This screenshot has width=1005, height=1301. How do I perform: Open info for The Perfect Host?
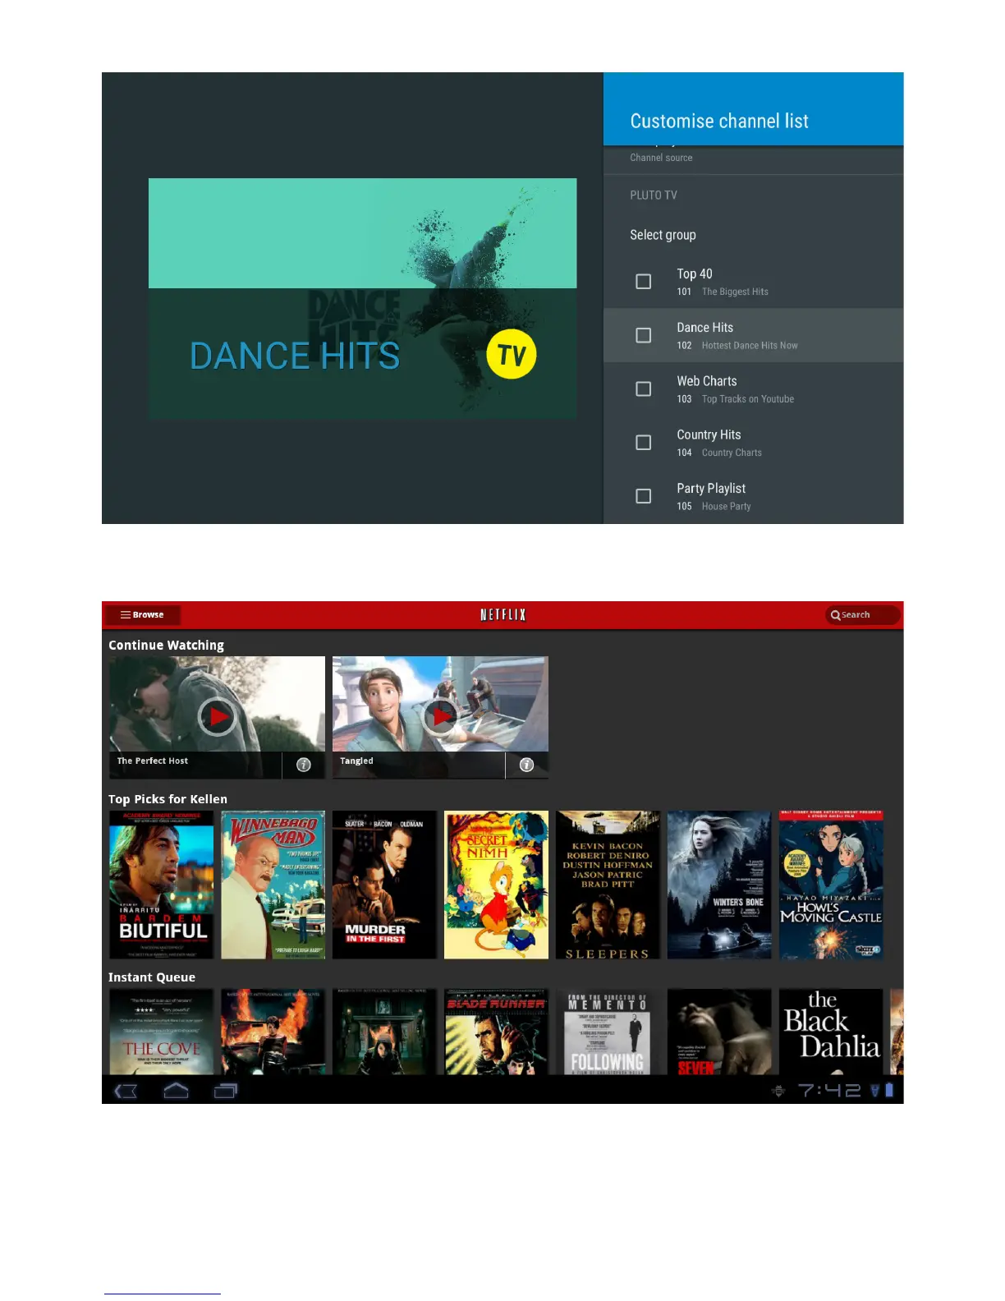(304, 765)
